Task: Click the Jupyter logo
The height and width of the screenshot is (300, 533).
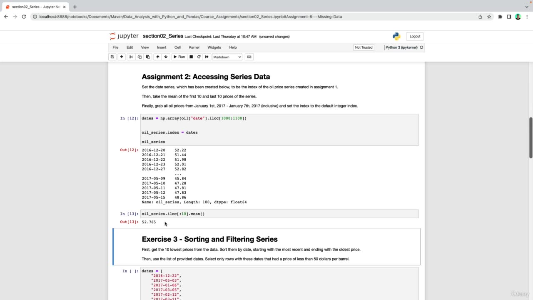Action: click(x=124, y=36)
